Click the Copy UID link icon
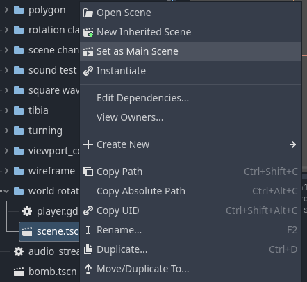The width and height of the screenshot is (307, 282). (88, 210)
